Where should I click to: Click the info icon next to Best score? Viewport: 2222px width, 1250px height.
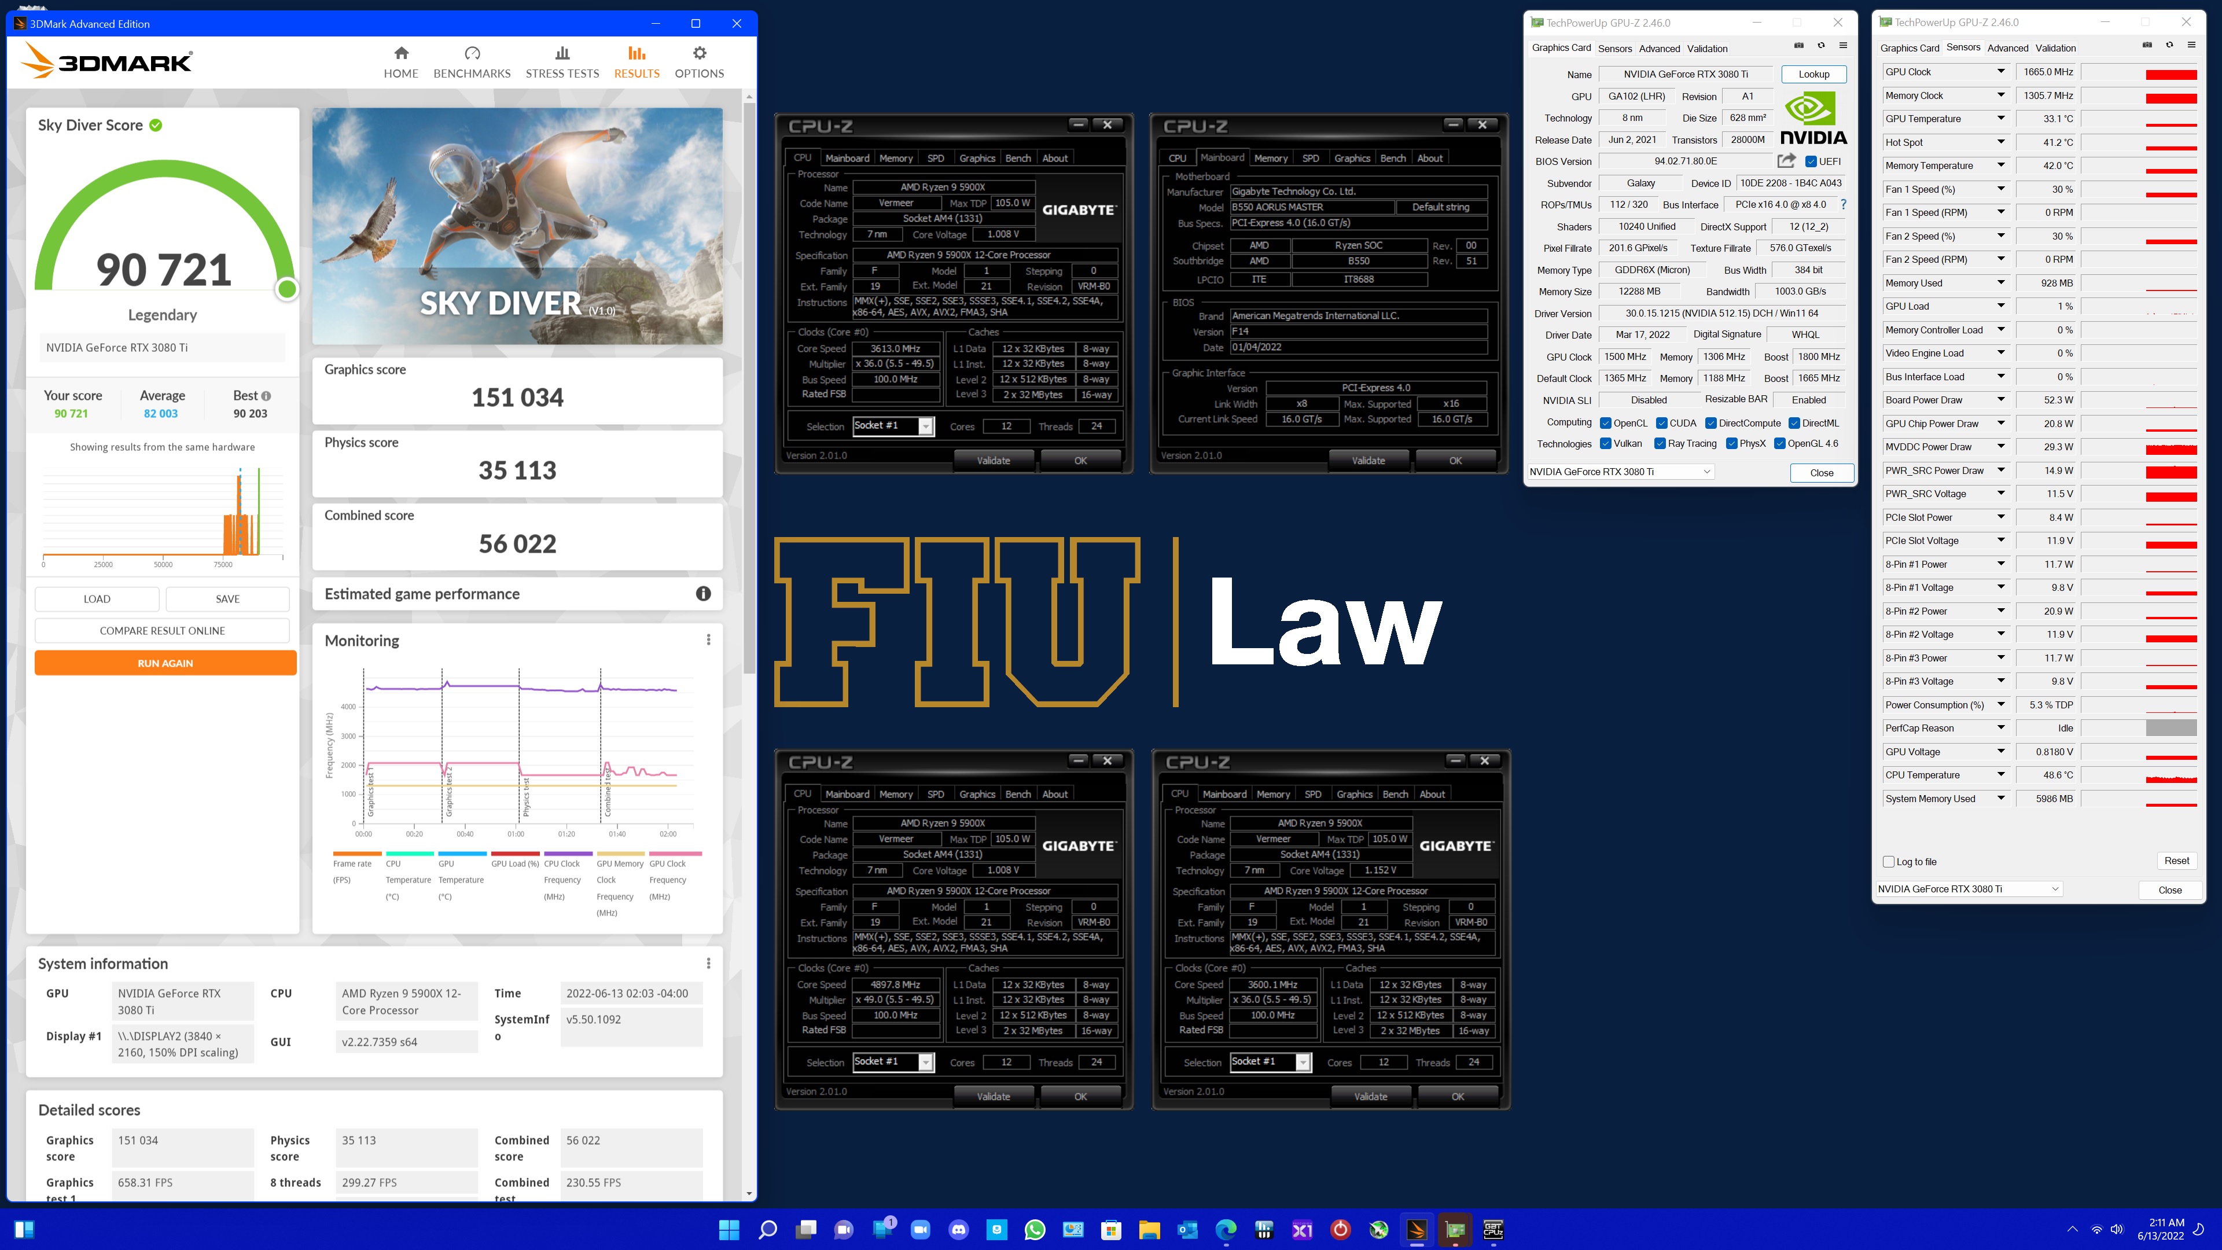click(266, 396)
